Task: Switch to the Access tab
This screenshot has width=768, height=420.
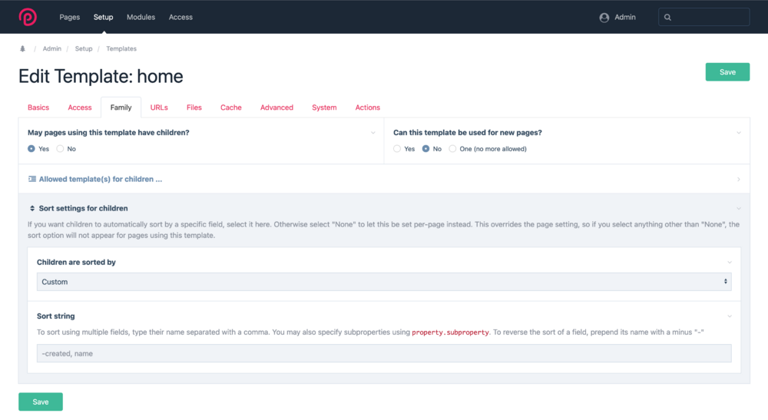Action: click(x=80, y=107)
